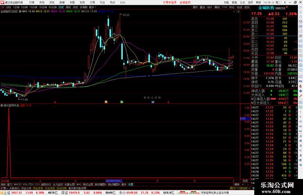Open the 选项 menu
Image resolution: width=303 pixels, height=195 pixels.
coord(250,3)
